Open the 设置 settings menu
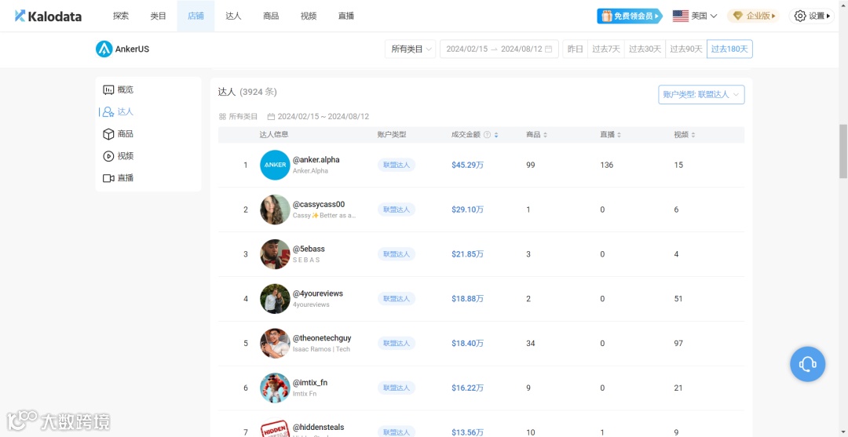This screenshot has height=437, width=848. click(x=811, y=16)
